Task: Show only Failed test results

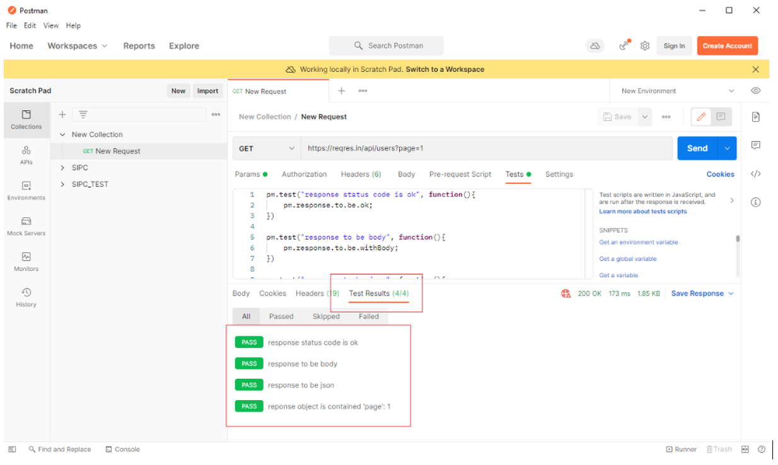Action: (x=368, y=316)
